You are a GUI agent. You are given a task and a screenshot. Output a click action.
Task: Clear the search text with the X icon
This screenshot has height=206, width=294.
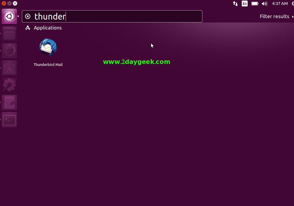point(28,17)
